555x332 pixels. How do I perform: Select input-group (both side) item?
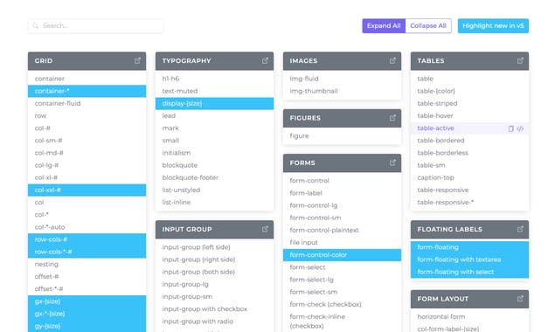[x=214, y=272]
